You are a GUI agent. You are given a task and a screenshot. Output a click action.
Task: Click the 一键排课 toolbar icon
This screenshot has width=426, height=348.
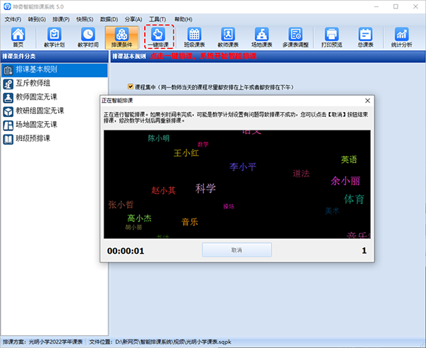(158, 37)
